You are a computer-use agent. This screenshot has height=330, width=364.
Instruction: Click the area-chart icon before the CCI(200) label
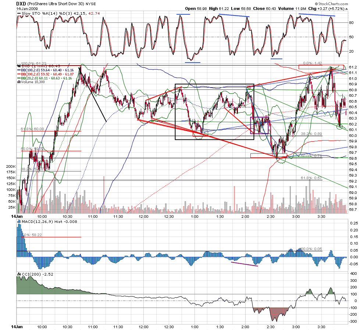(19, 274)
